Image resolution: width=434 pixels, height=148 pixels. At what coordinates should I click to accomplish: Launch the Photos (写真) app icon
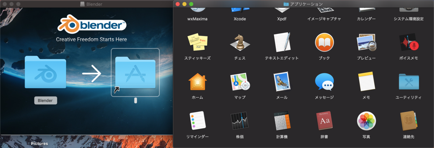coord(366,122)
